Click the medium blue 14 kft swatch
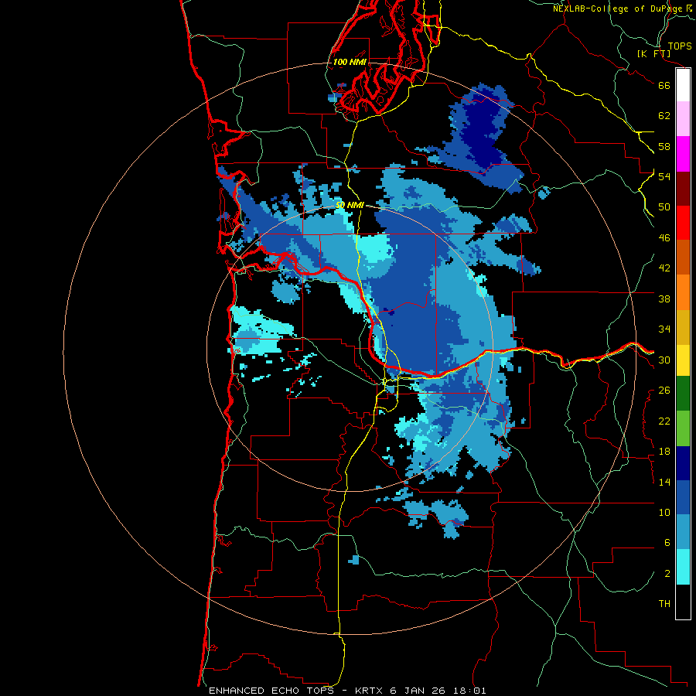 coord(683,497)
